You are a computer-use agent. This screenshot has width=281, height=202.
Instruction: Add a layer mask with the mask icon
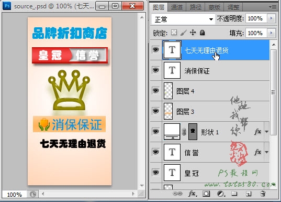(x=206, y=194)
